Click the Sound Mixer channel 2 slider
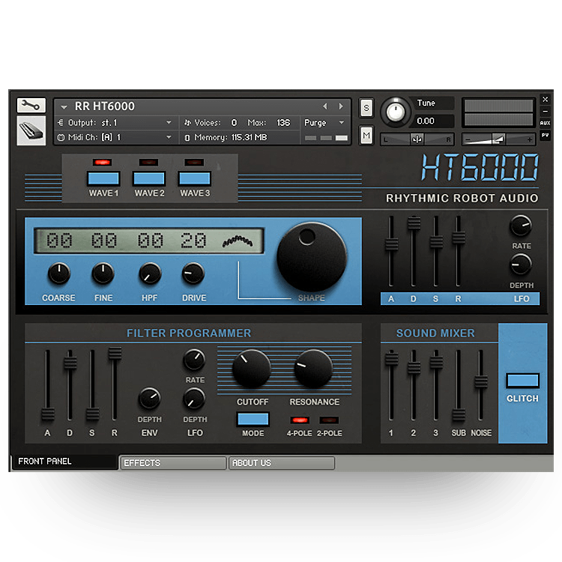The width and height of the screenshot is (562, 562). tap(414, 368)
